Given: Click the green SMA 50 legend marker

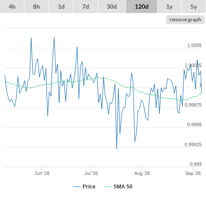Looking at the screenshot, I should click(108, 187).
